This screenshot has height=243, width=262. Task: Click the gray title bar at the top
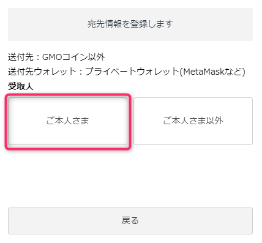pyautogui.click(x=130, y=24)
